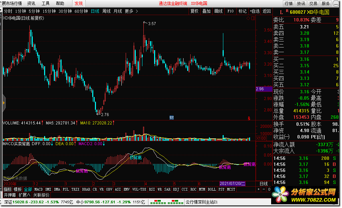The width and height of the screenshot is (342, 208).
Task: Open the 展市场行情 menu
Action: pos(11,3)
